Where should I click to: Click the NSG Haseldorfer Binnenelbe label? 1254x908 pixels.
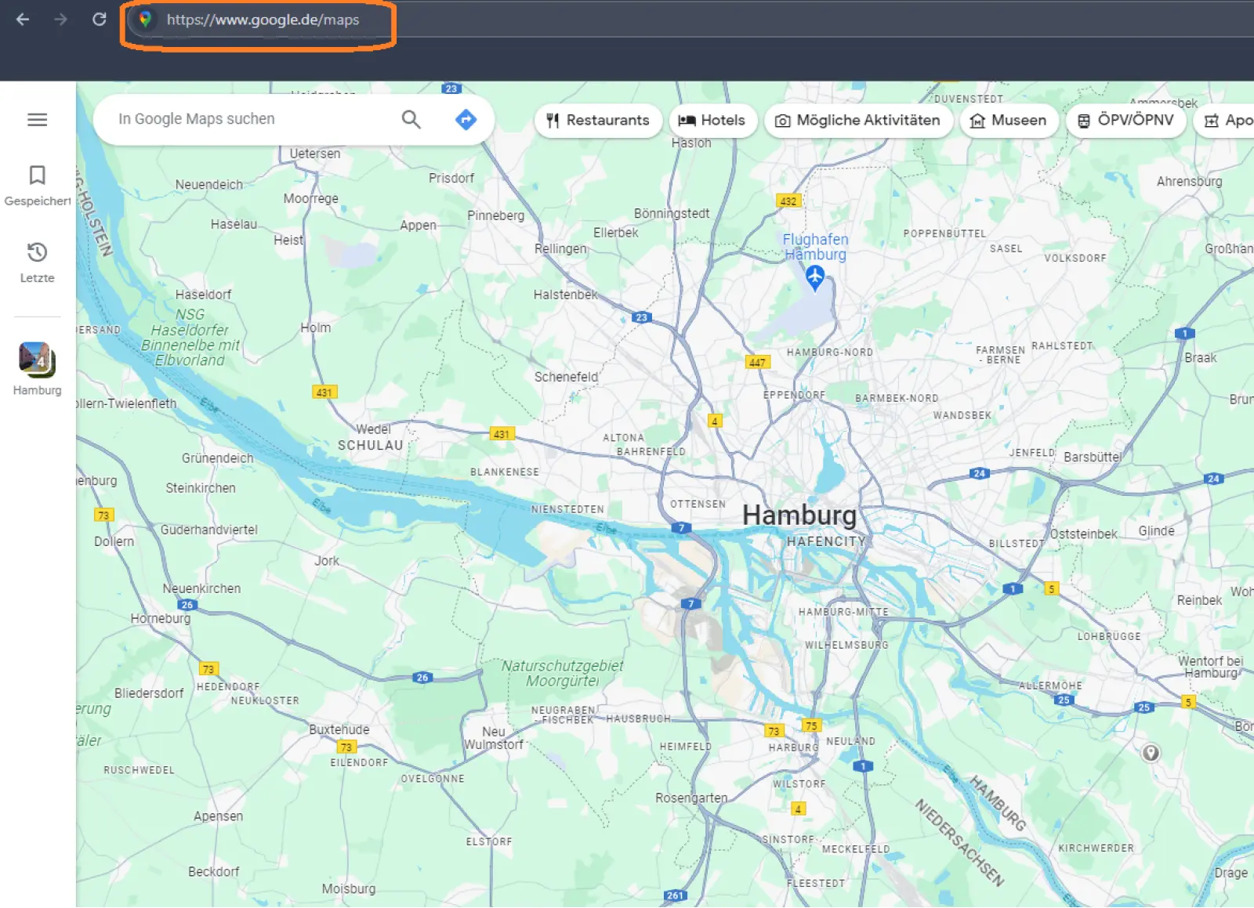(x=190, y=338)
